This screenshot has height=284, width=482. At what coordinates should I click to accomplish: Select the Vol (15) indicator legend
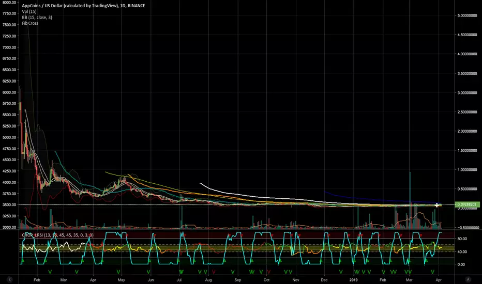point(29,11)
